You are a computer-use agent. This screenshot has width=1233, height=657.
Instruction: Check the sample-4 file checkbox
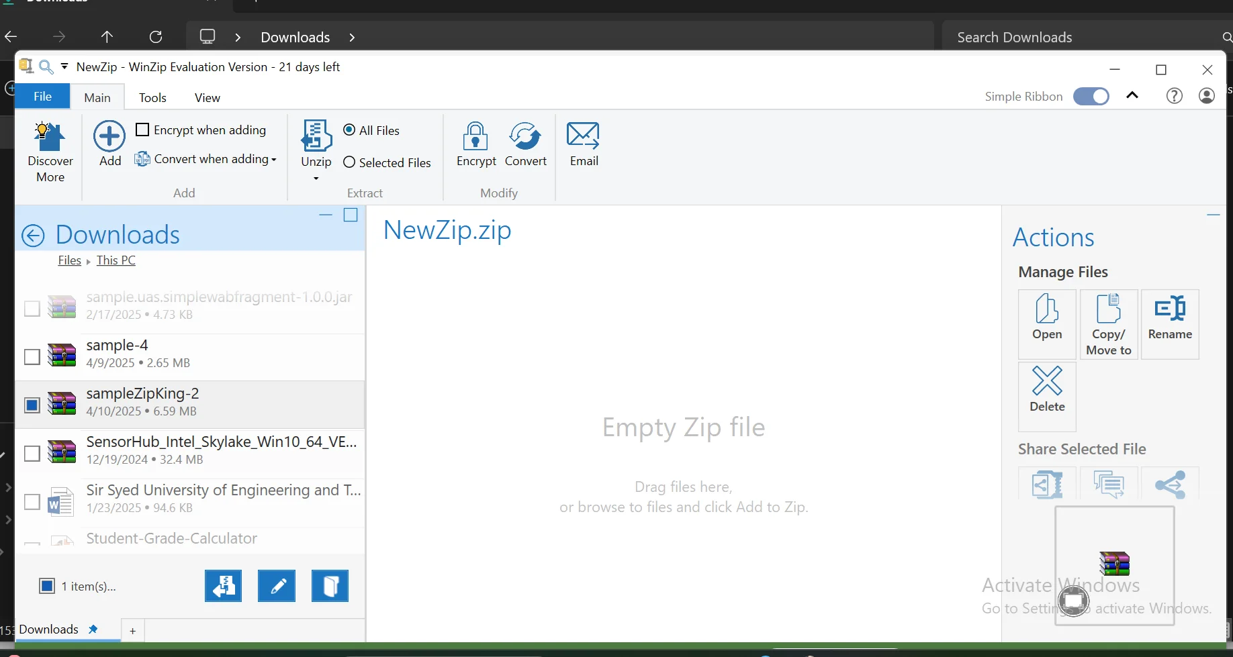tap(32, 356)
